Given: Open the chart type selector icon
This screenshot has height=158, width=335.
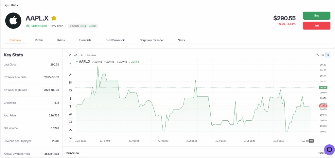Looking at the screenshot, I should click(76, 55).
